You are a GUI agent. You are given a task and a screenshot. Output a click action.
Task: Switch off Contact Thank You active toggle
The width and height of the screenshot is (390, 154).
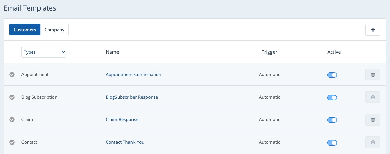(332, 143)
